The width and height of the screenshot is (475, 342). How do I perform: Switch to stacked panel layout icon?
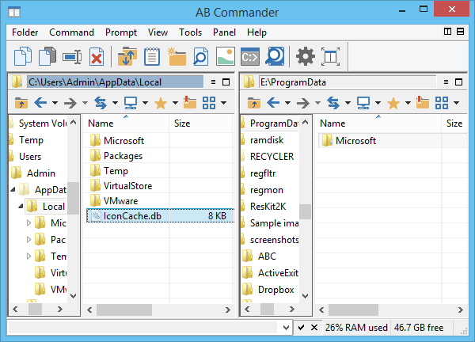[460, 32]
